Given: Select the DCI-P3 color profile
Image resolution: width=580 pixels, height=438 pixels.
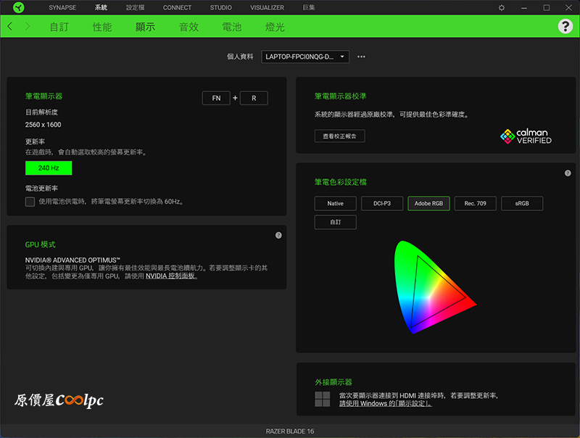Looking at the screenshot, I should click(382, 204).
